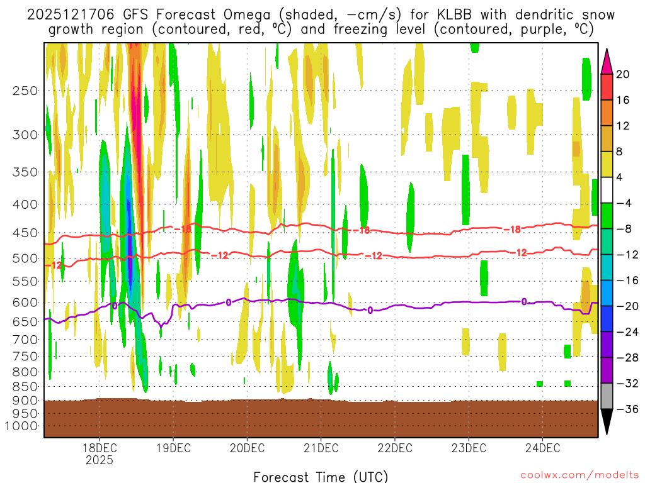The width and height of the screenshot is (645, 483).
Task: Select the 250 pressure axis label
Action: (x=26, y=91)
